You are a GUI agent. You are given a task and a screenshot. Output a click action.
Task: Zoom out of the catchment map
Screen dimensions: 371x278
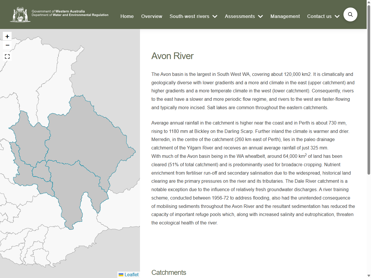(x=7, y=45)
